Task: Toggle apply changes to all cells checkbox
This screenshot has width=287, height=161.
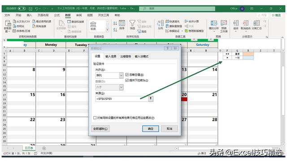Action: 95,118
